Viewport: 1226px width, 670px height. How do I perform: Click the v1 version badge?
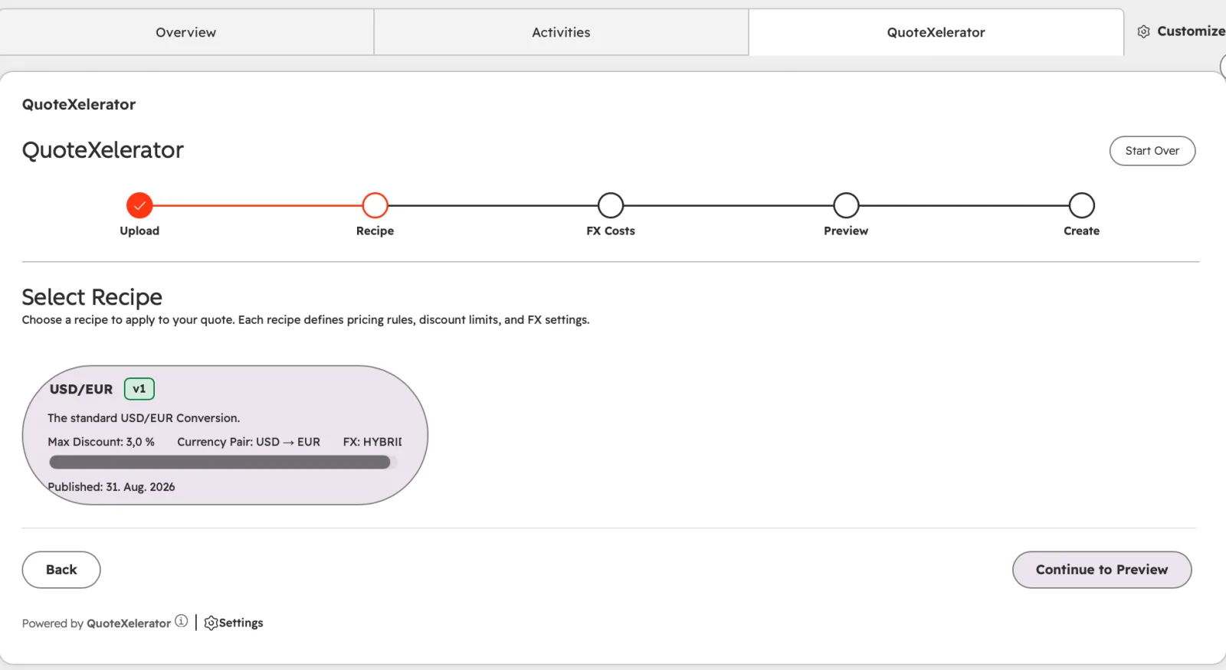point(139,389)
